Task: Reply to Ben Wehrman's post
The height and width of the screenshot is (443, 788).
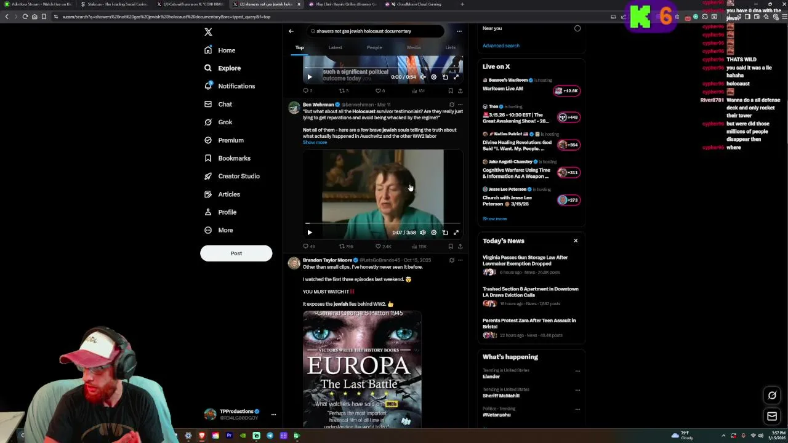Action: pyautogui.click(x=308, y=246)
